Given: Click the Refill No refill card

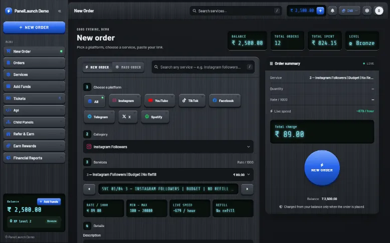Looking at the screenshot, I should pyautogui.click(x=233, y=208).
